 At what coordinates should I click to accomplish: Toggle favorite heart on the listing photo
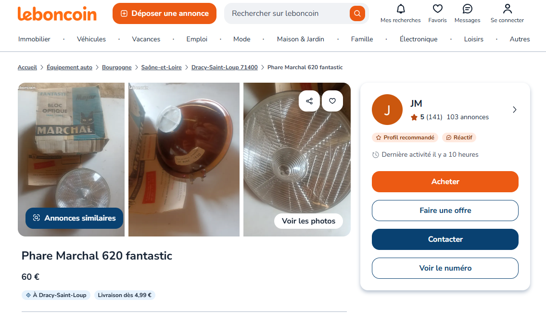click(x=332, y=101)
